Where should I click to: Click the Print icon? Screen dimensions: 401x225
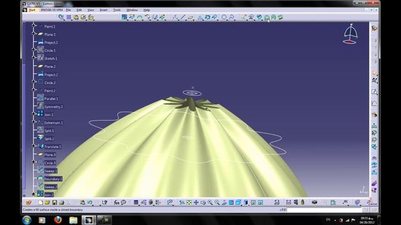61,202
